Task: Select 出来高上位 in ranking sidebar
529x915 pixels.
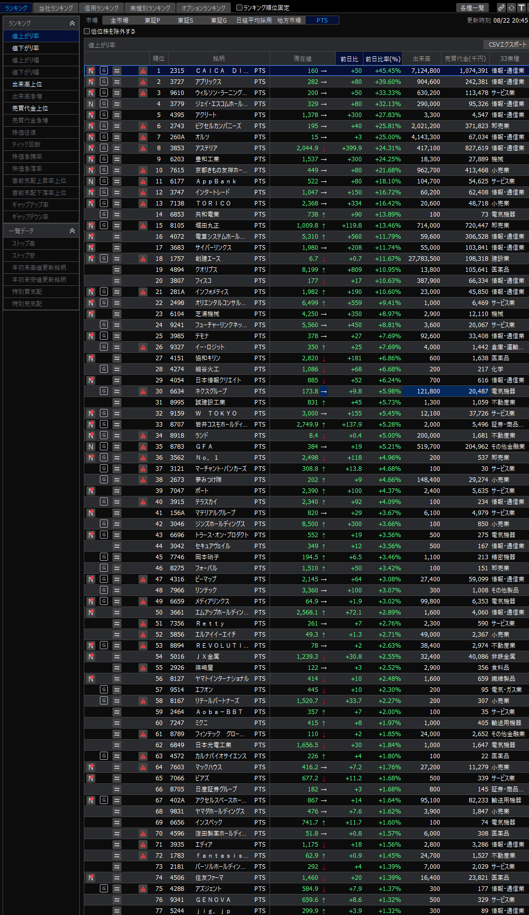Action: point(41,84)
